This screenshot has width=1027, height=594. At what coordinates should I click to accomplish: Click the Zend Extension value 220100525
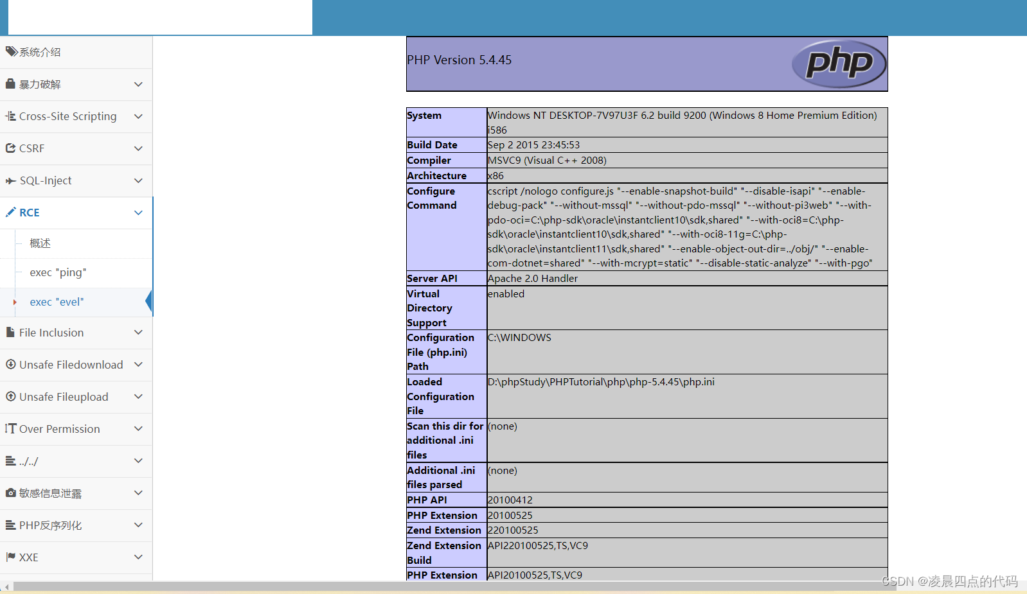(513, 530)
